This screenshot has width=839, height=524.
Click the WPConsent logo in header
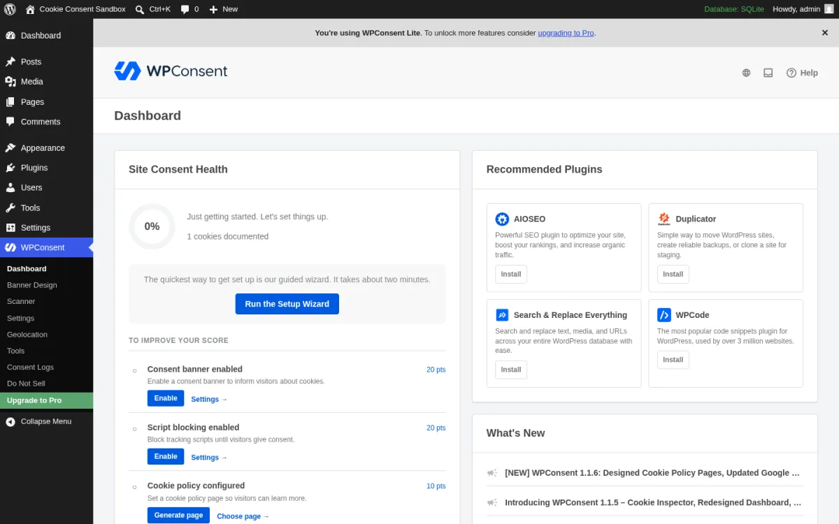click(171, 71)
